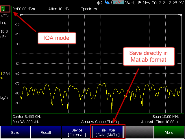Click the -10 y-axis gridline label
Image resolution: width=185 pixels, height=139 pixels.
click(x=17, y=24)
